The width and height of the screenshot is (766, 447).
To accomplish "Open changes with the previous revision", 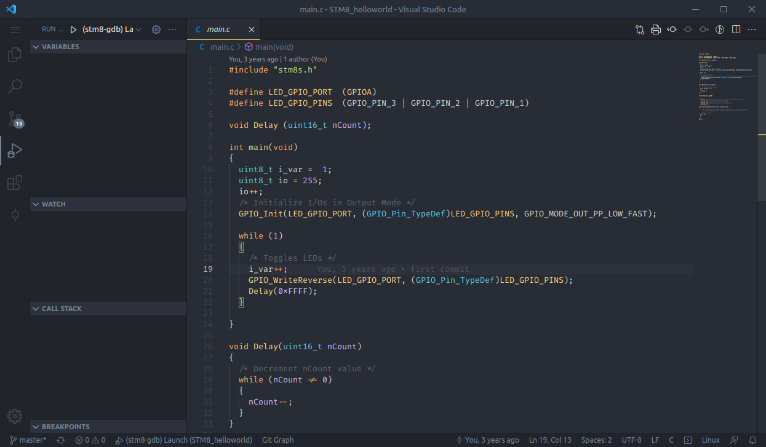I will (x=672, y=30).
